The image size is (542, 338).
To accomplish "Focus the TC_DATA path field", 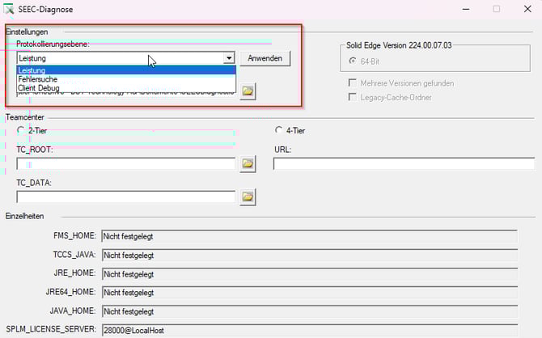I will point(125,196).
